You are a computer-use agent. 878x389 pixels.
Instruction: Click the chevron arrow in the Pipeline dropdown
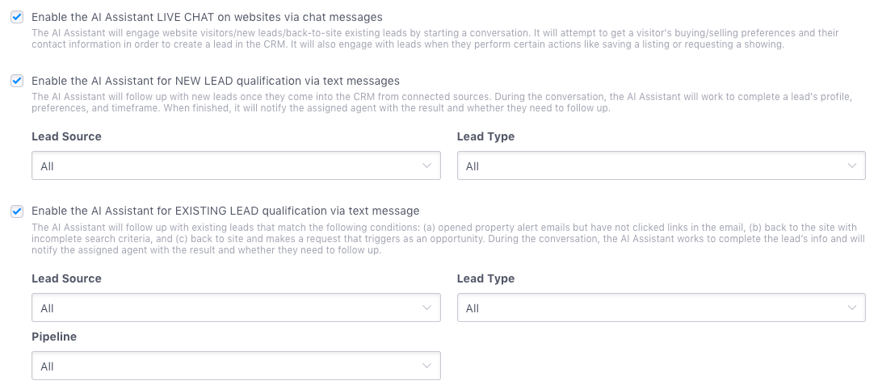point(427,366)
